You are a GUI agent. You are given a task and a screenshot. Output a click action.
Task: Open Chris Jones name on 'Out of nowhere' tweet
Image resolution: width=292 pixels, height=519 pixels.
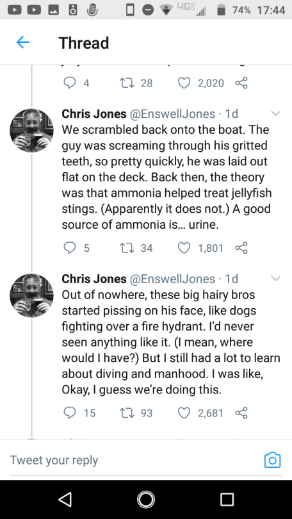(x=94, y=279)
